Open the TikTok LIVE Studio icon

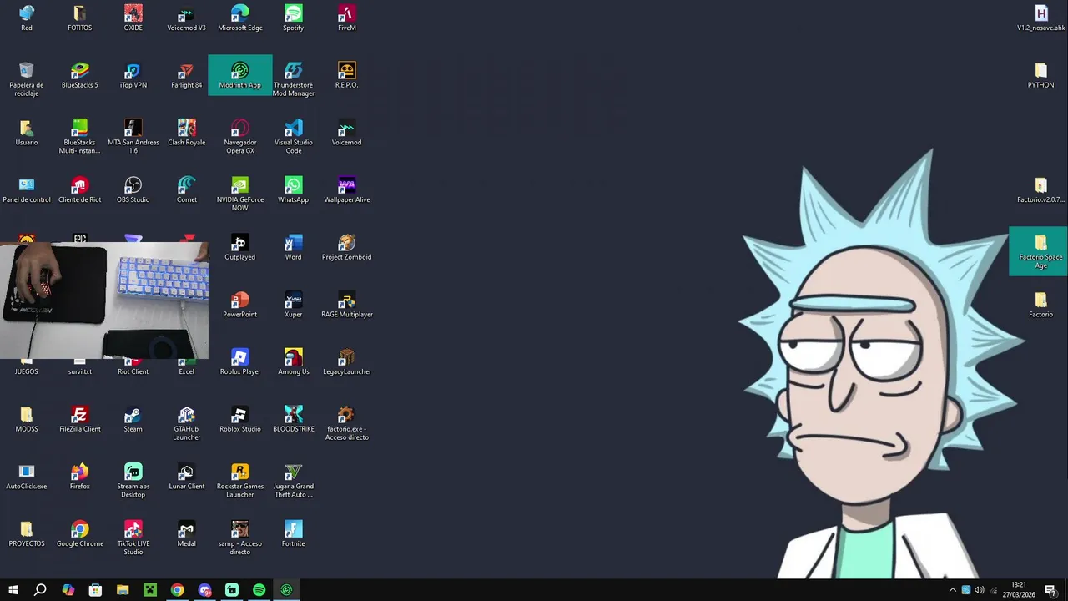pyautogui.click(x=133, y=539)
